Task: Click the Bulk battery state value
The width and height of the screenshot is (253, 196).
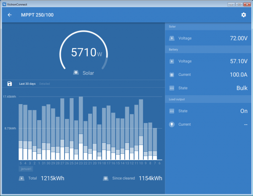Action: 242,88
